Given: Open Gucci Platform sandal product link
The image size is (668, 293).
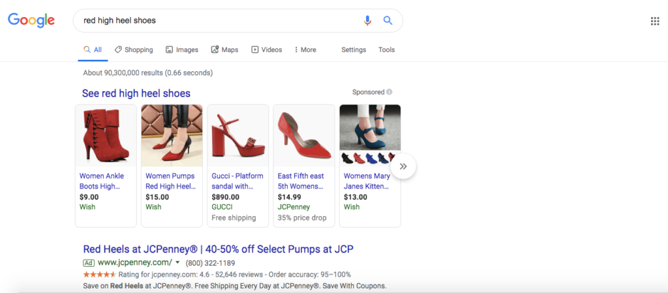Looking at the screenshot, I should [237, 181].
